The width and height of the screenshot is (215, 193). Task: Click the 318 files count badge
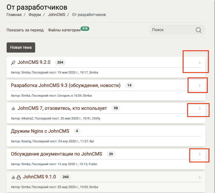coord(85,28)
